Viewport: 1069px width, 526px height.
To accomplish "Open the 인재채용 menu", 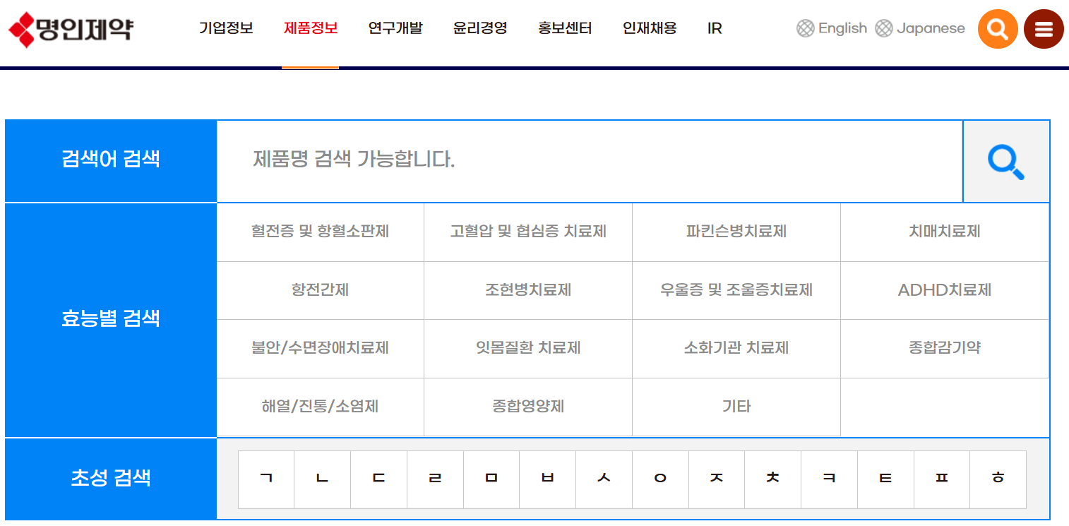I will pyautogui.click(x=648, y=28).
